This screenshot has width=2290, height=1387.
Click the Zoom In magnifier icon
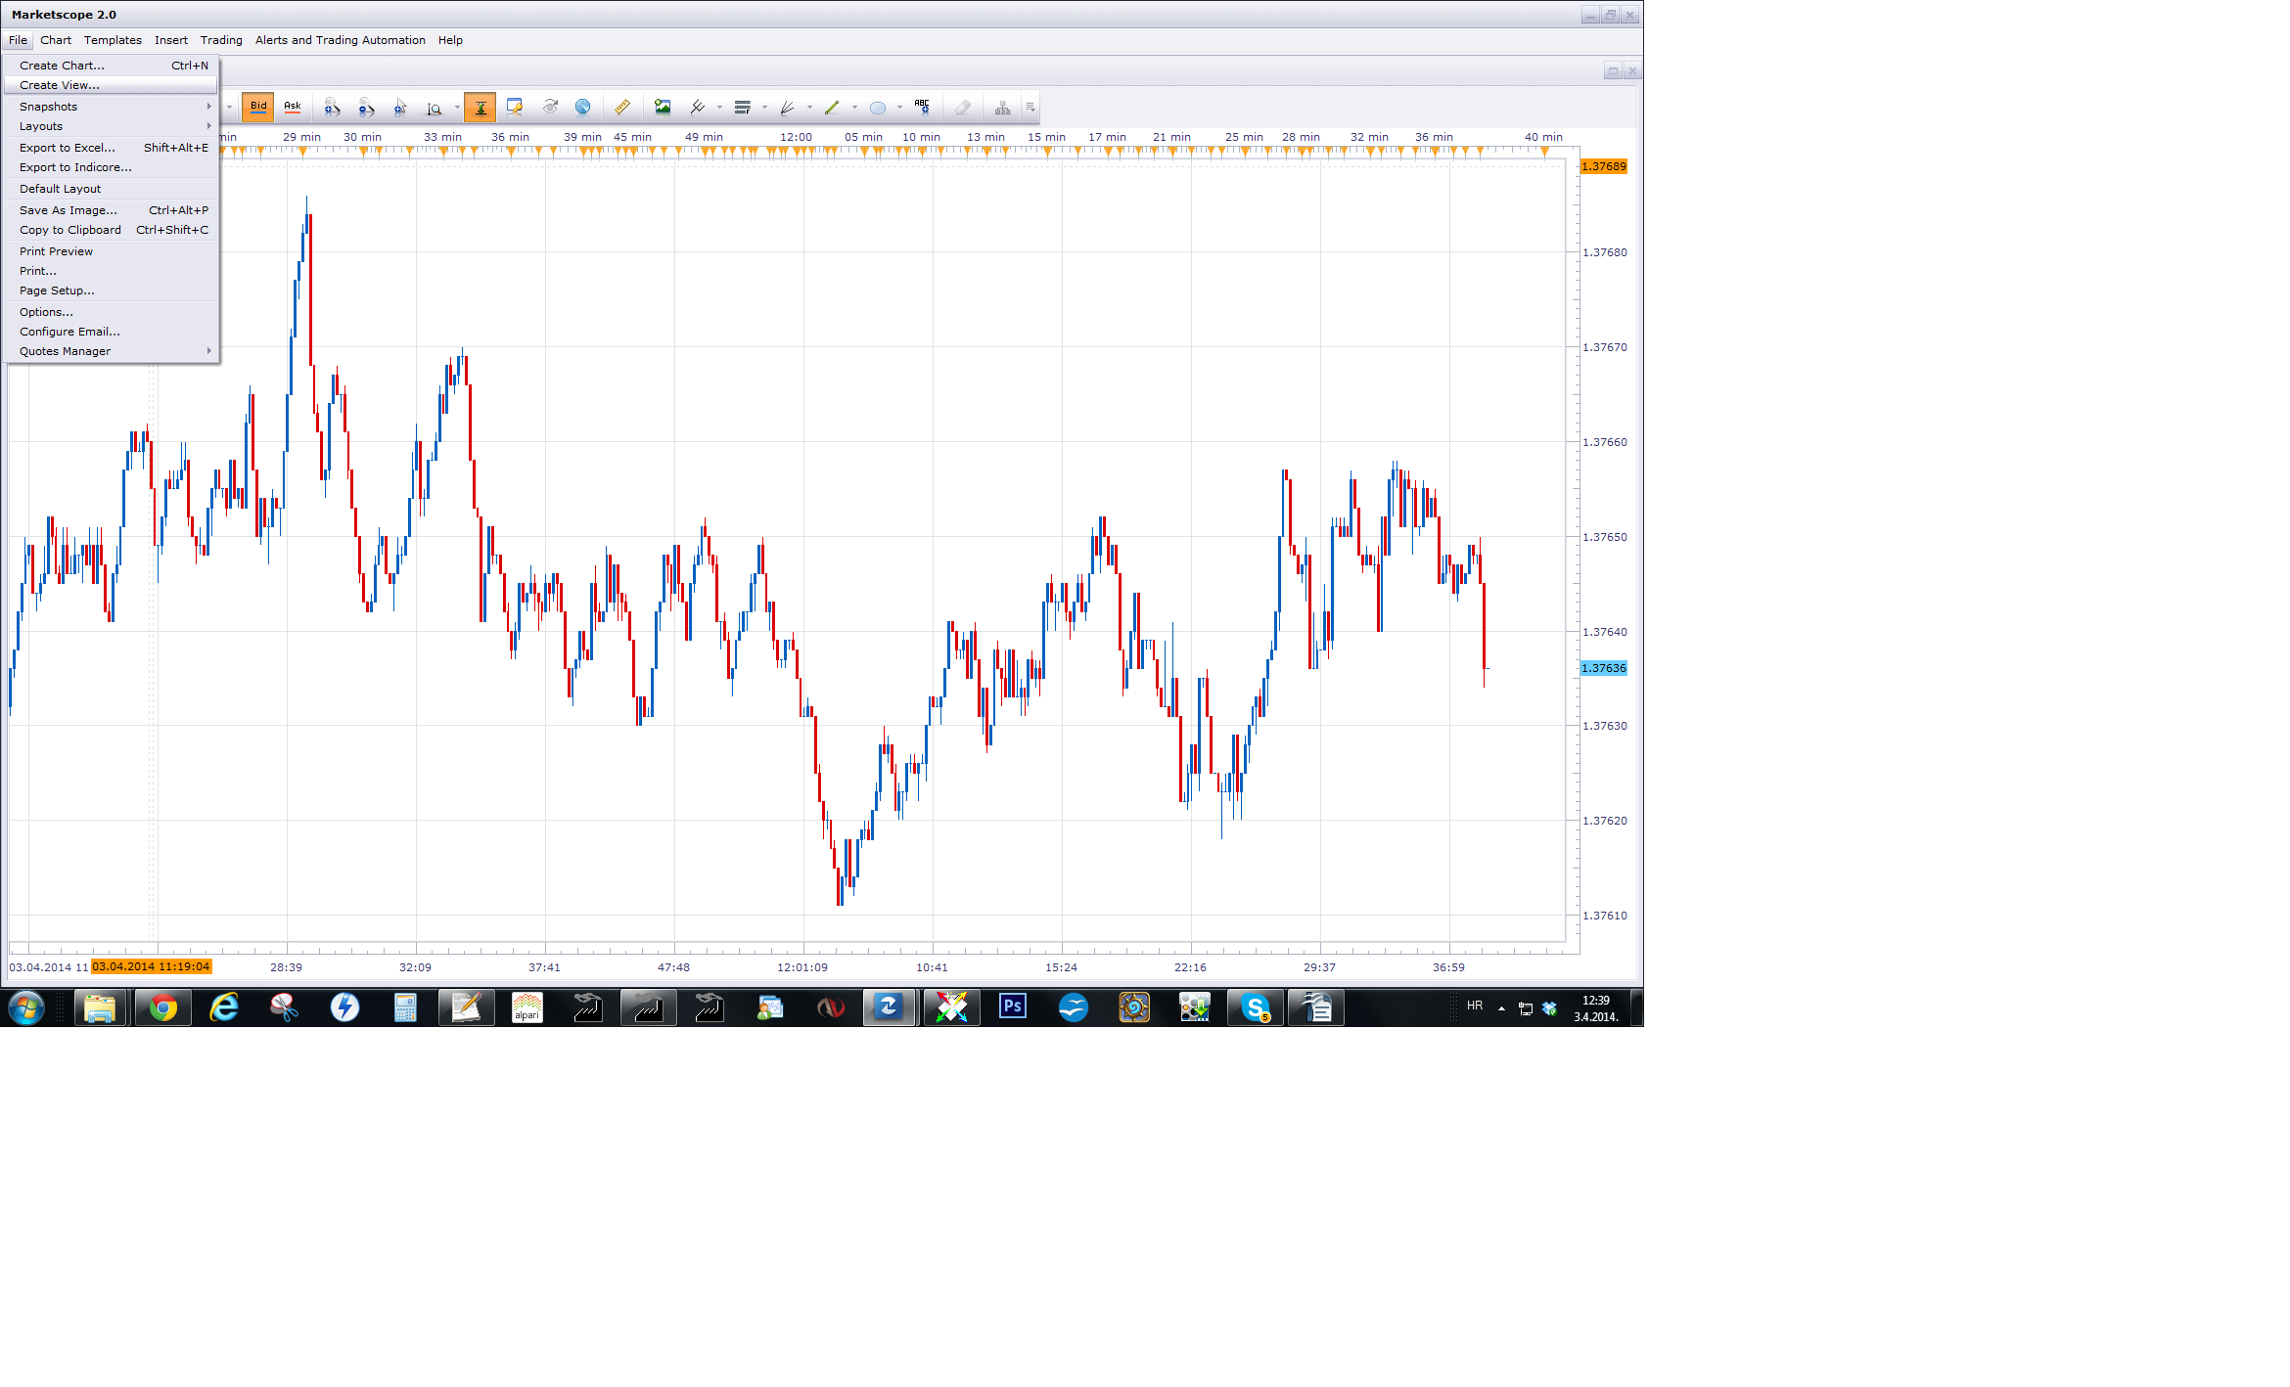pyautogui.click(x=332, y=108)
